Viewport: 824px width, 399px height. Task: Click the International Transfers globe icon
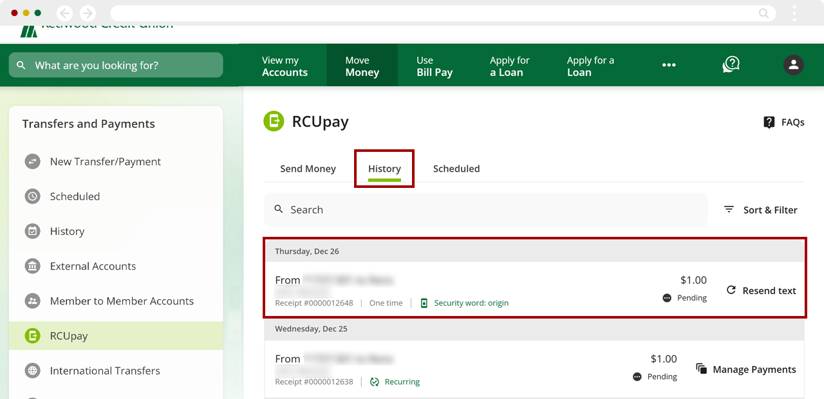click(x=33, y=371)
